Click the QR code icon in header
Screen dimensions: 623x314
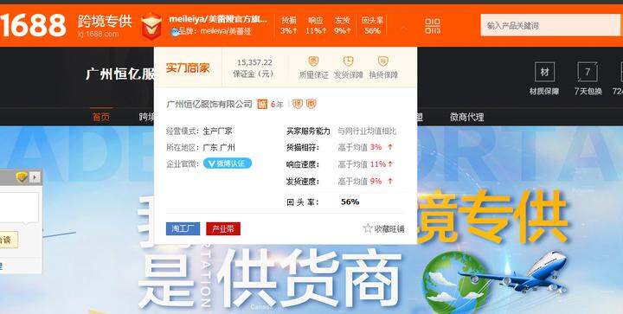click(433, 26)
